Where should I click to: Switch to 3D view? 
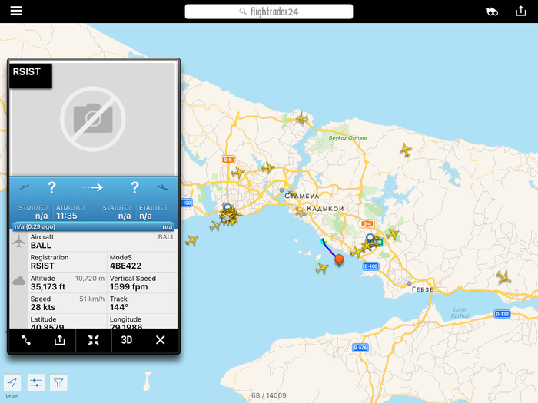click(127, 340)
